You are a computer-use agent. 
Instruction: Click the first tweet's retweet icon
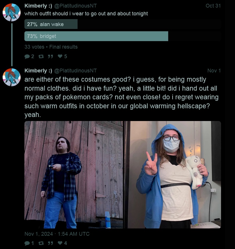coord(41,56)
